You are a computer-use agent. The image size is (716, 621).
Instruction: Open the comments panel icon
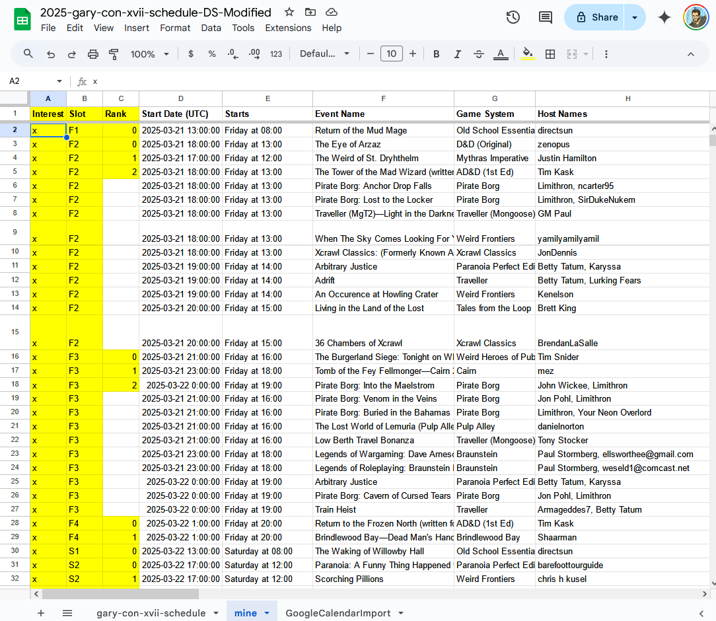click(x=546, y=18)
